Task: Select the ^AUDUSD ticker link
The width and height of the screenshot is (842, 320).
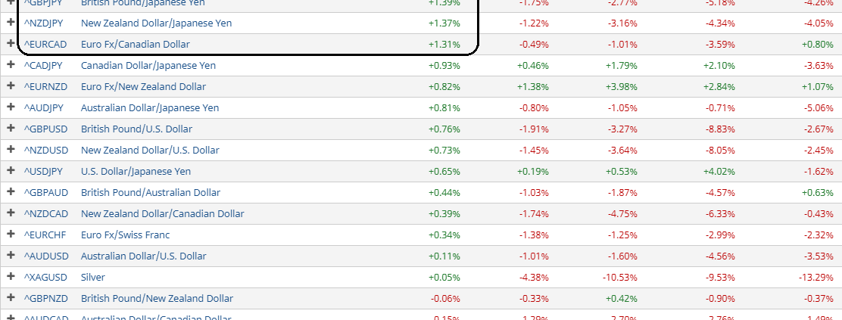Action: 45,256
